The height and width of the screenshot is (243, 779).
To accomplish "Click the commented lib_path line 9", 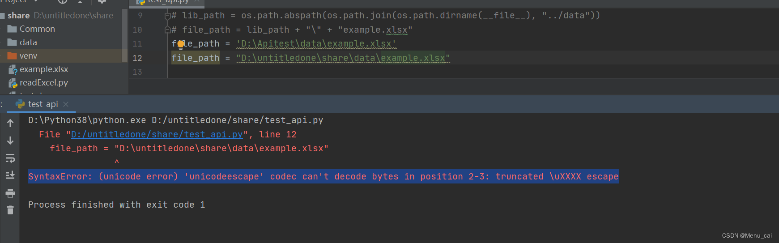I will point(386,15).
